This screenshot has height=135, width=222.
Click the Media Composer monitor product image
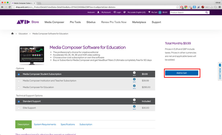pyautogui.click(x=32, y=55)
